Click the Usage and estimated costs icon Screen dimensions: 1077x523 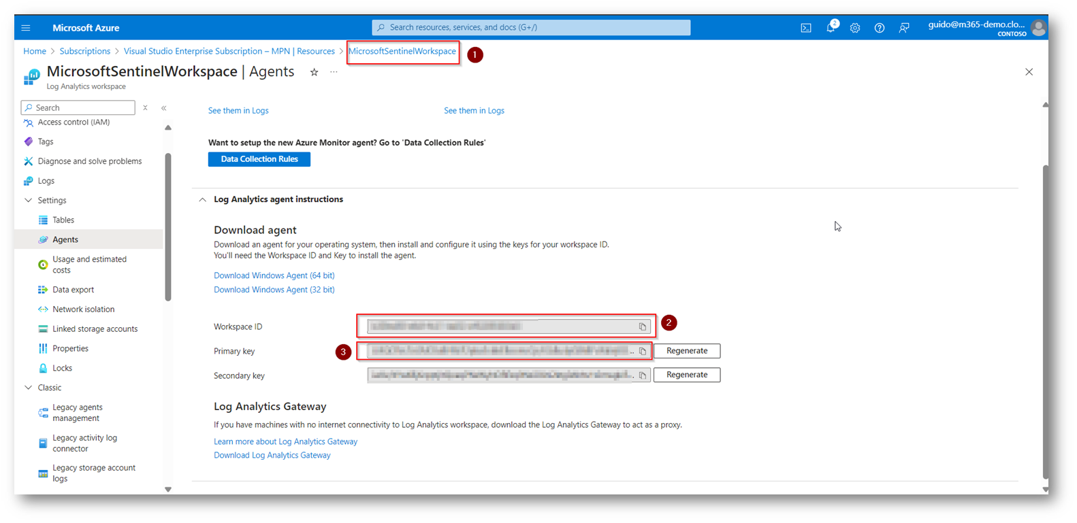[x=43, y=265]
